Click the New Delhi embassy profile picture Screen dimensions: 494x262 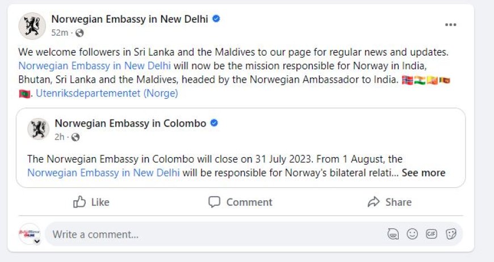[32, 26]
